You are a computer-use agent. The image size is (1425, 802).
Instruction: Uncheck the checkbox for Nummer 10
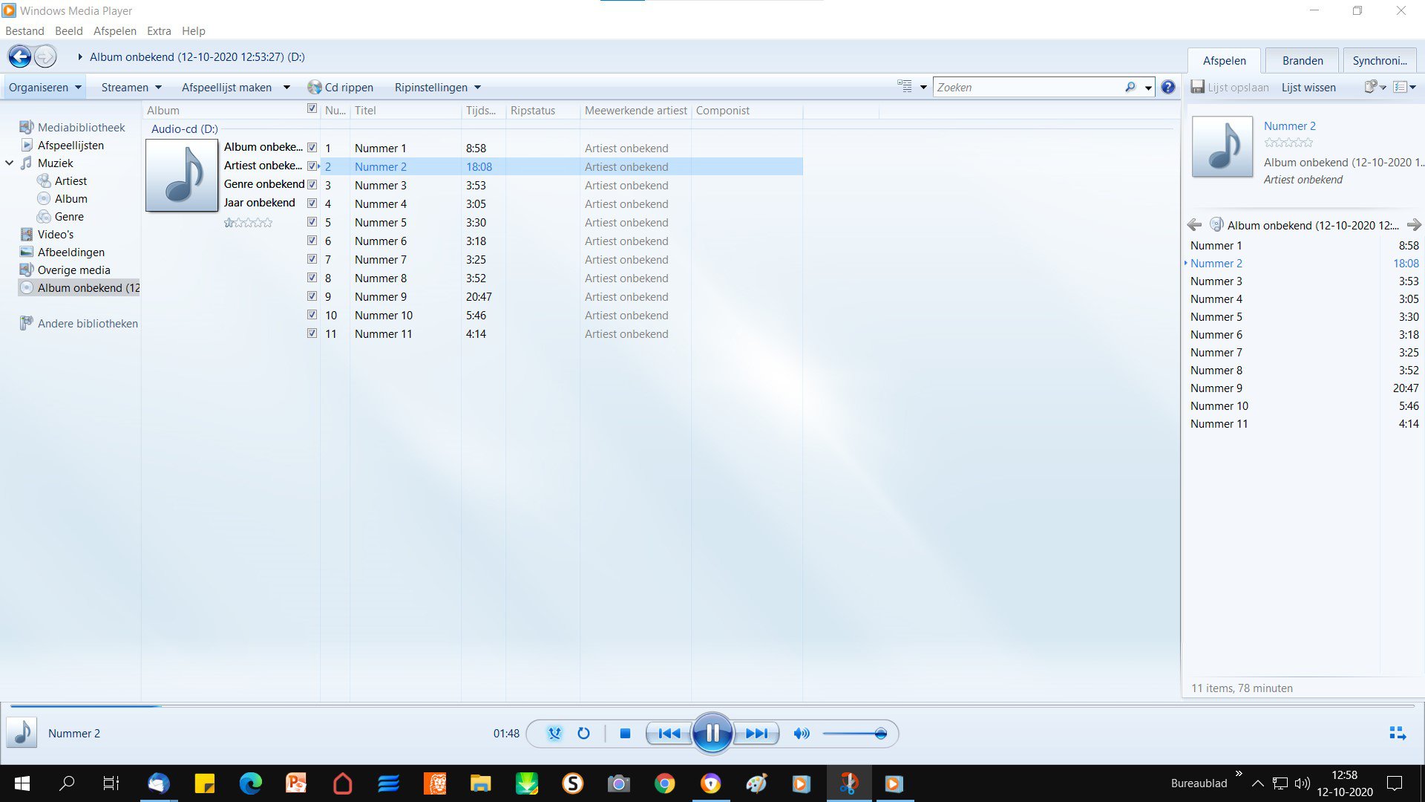click(x=312, y=314)
